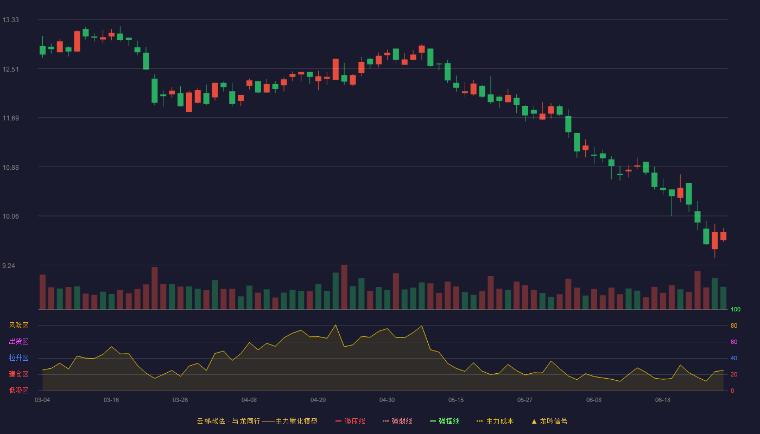Click the green 100 indicator scale label
The width and height of the screenshot is (760, 434).
(x=736, y=310)
